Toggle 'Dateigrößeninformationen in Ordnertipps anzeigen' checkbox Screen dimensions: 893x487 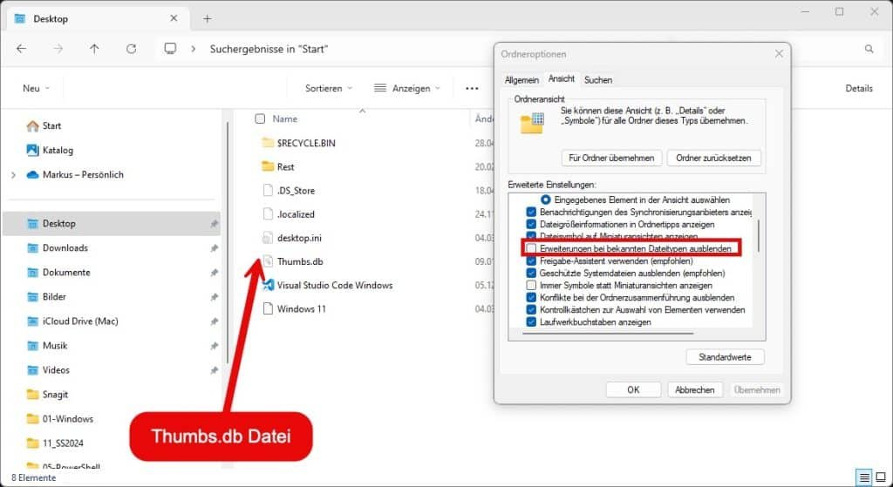point(531,224)
